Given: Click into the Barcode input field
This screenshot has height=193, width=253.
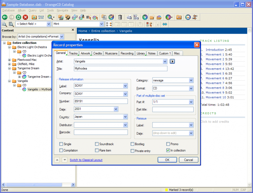Looking at the screenshot, I should pyautogui.click(x=101, y=132).
